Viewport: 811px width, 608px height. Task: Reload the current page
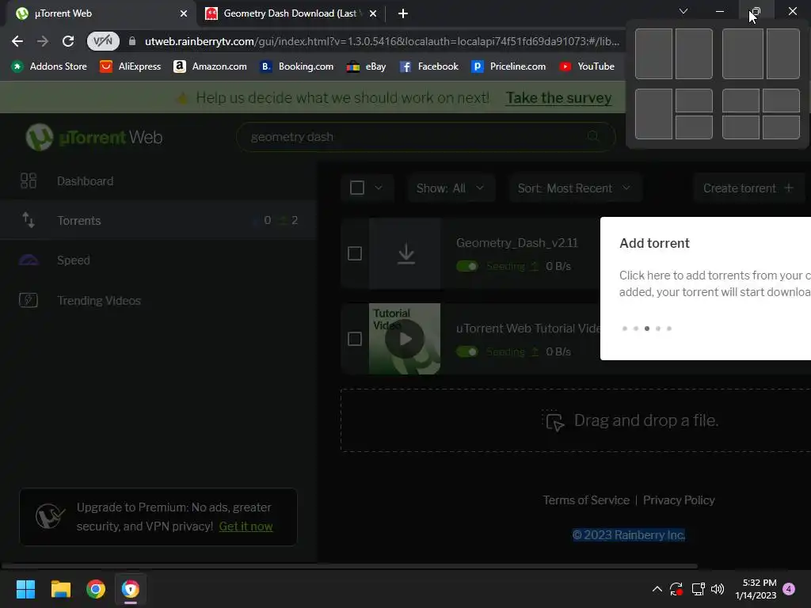tap(68, 41)
